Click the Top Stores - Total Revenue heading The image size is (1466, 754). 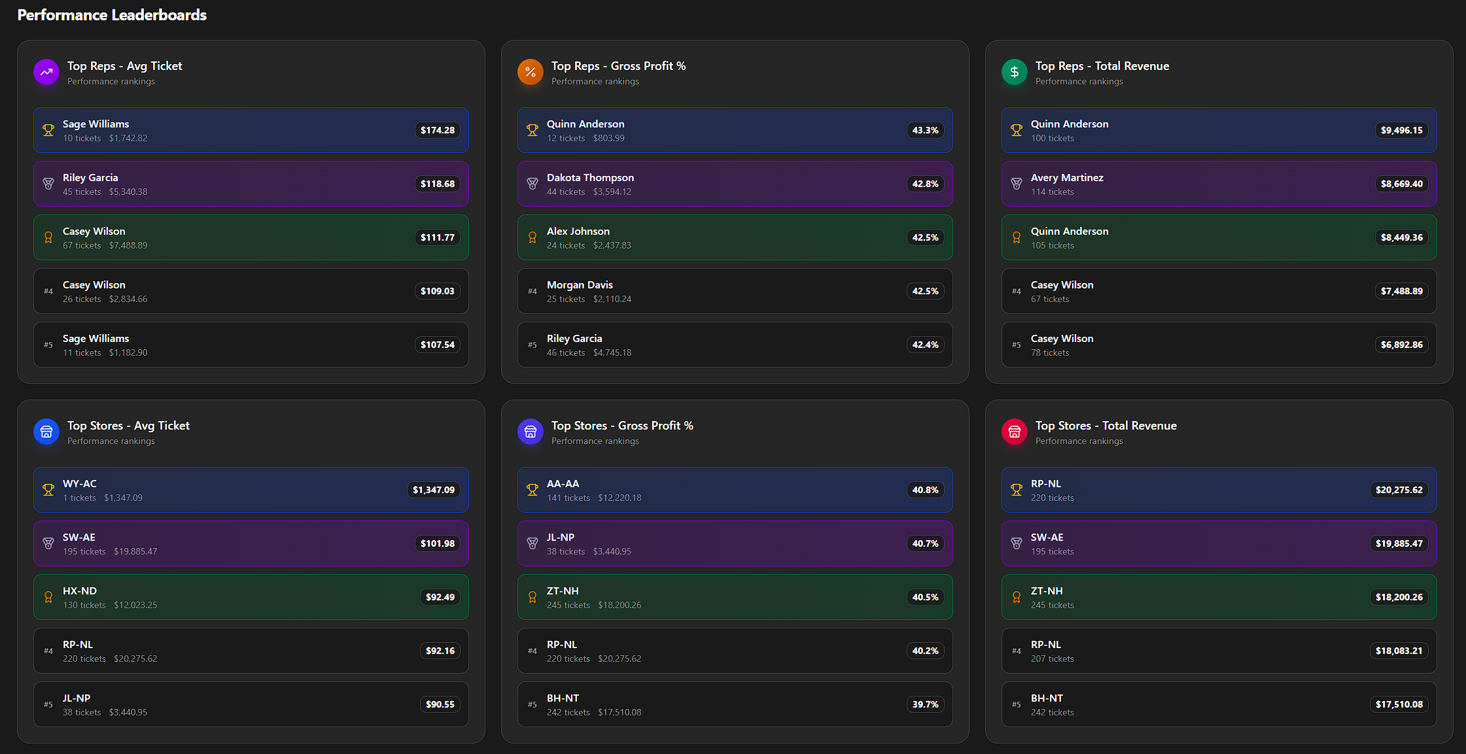click(x=1106, y=426)
